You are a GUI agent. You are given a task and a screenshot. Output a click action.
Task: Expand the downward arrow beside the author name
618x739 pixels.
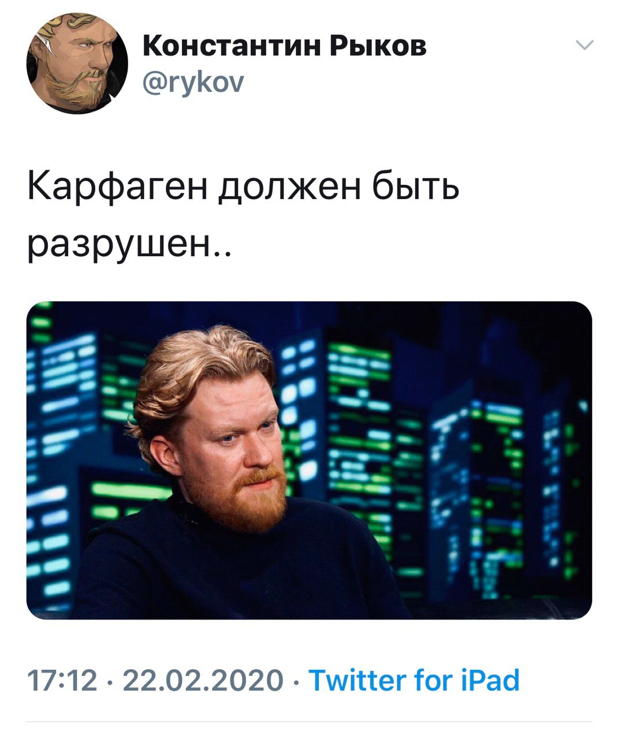point(585,46)
